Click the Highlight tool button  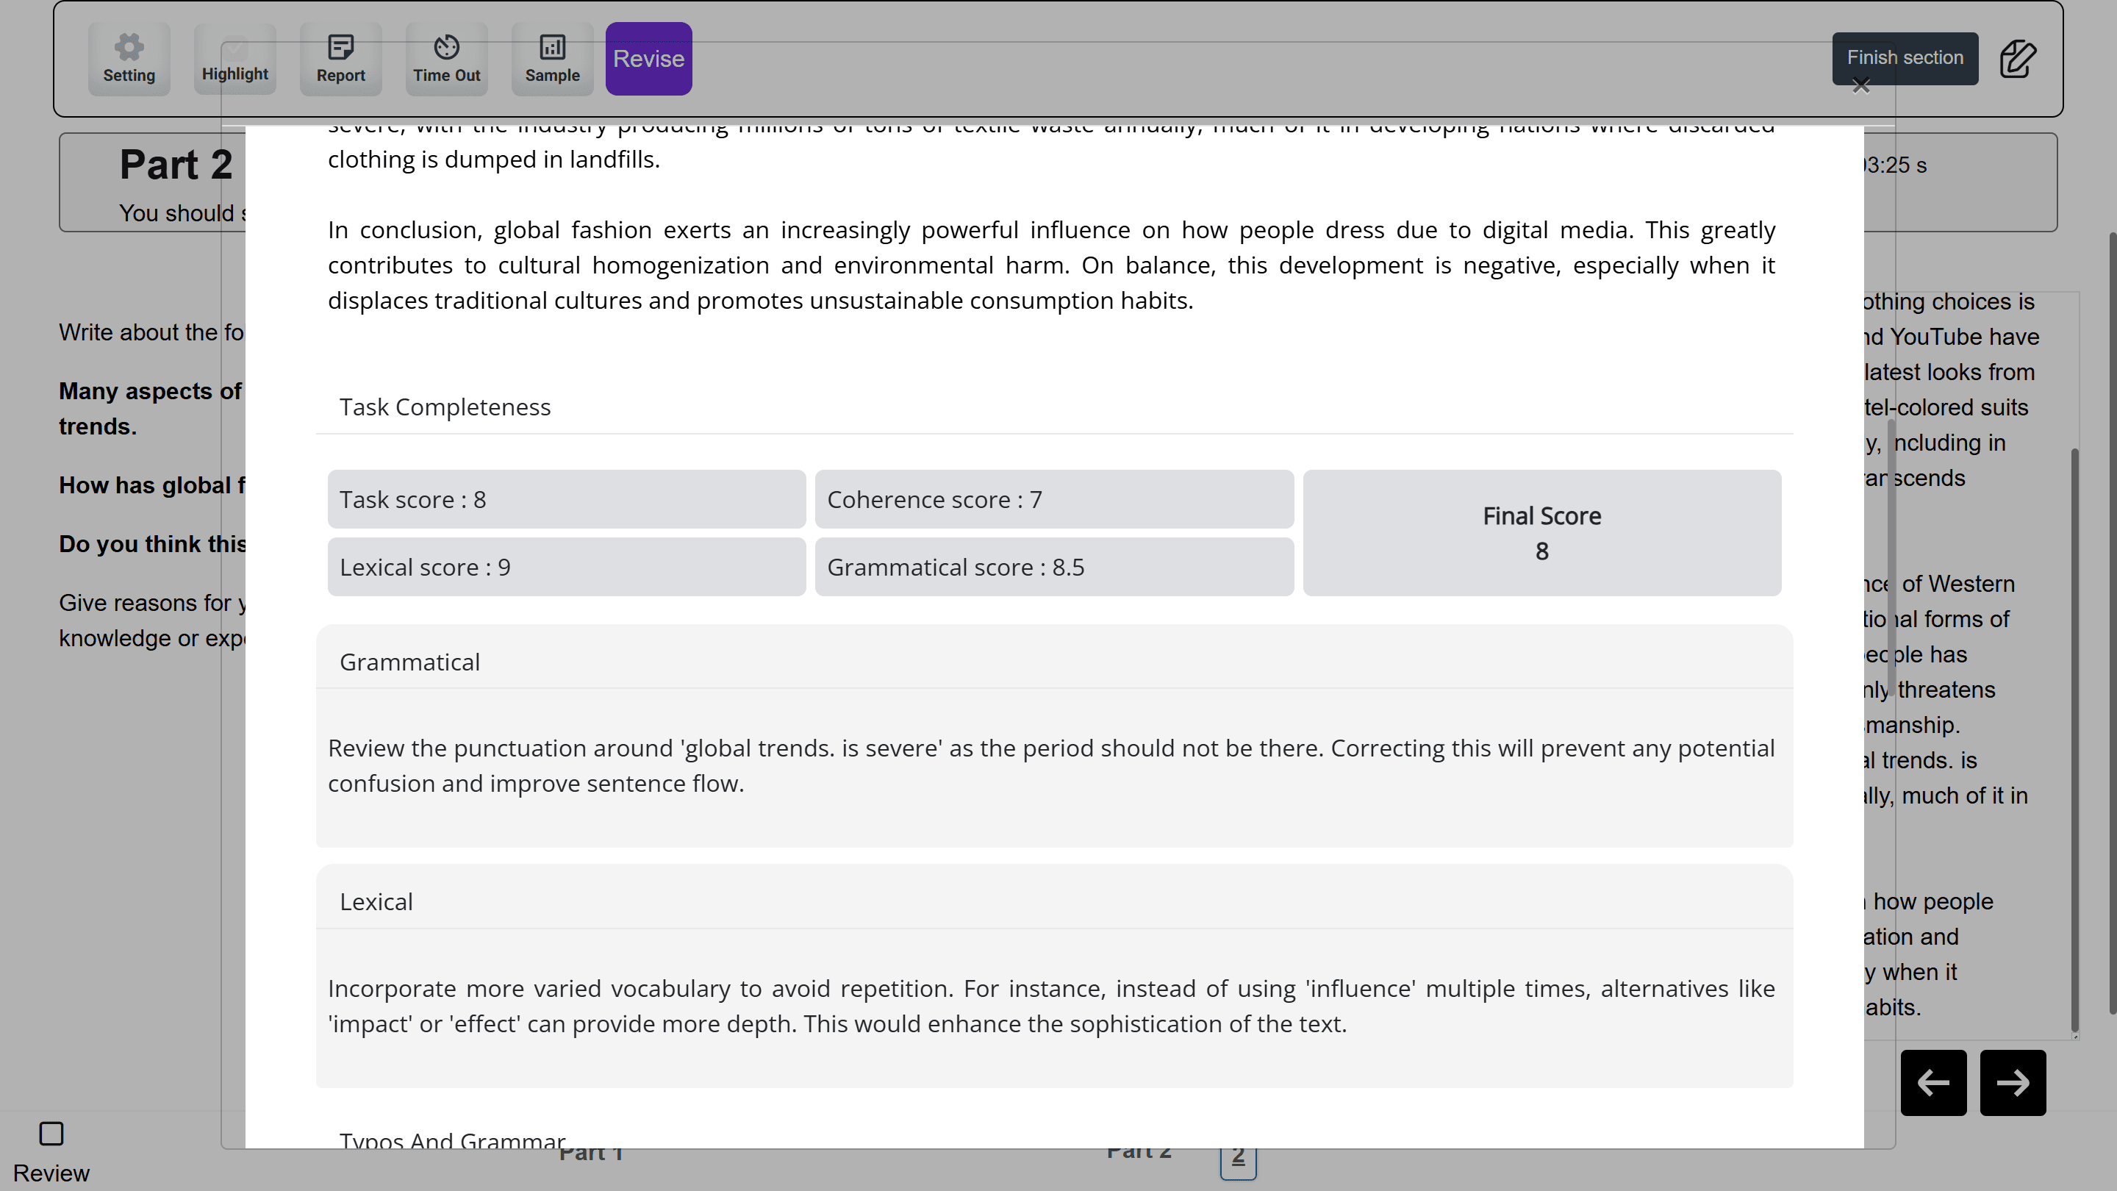(x=235, y=59)
